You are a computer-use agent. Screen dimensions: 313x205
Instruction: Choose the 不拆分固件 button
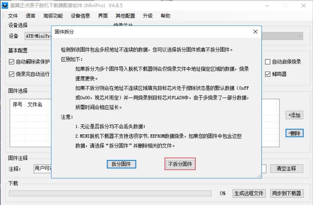tap(180, 164)
